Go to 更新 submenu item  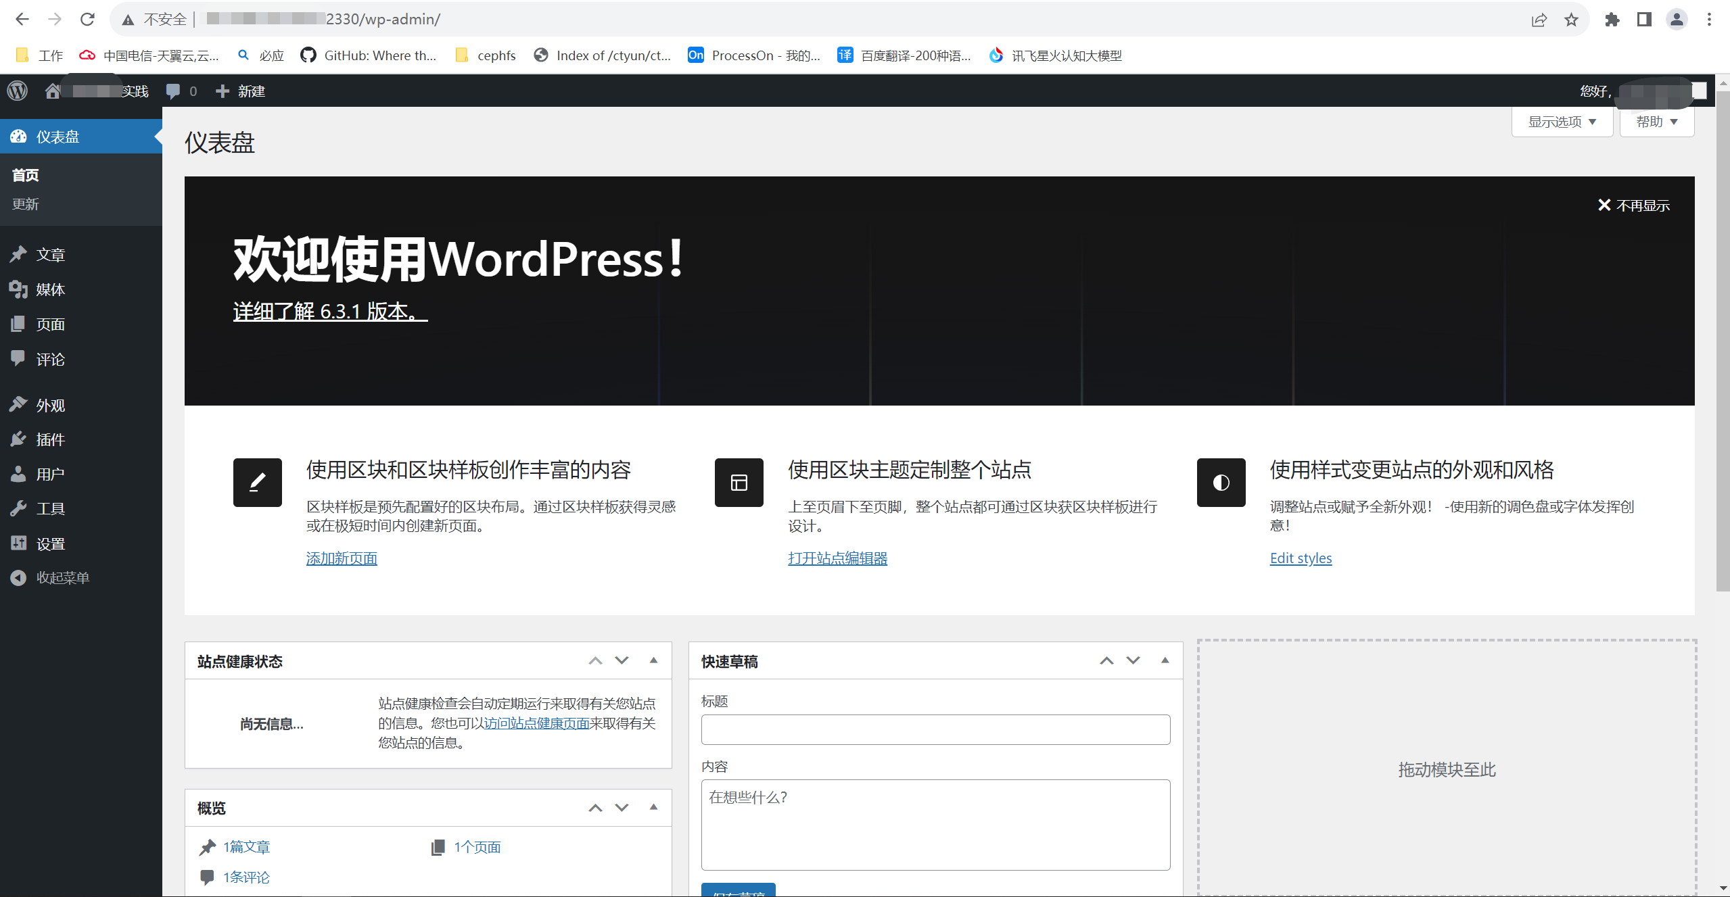[x=26, y=204]
